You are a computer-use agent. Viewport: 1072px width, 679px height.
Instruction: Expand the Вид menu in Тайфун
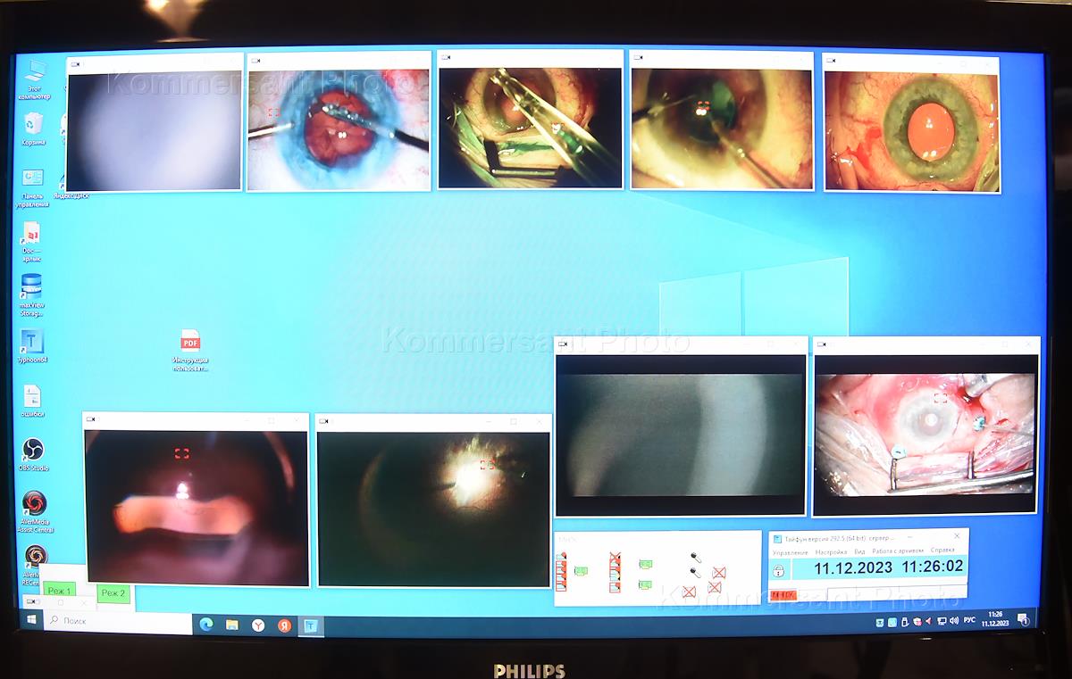click(x=859, y=551)
